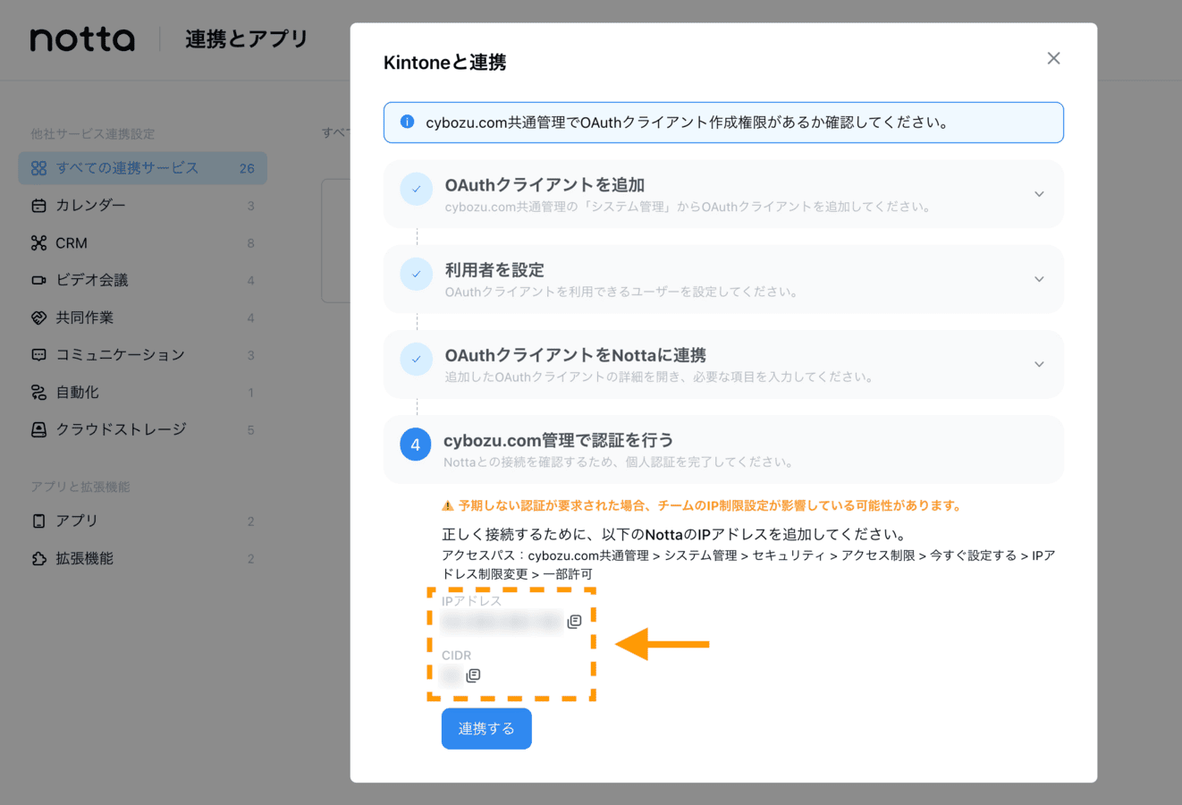
Task: Click the Kintoneと連携 dialog title
Action: click(x=444, y=63)
